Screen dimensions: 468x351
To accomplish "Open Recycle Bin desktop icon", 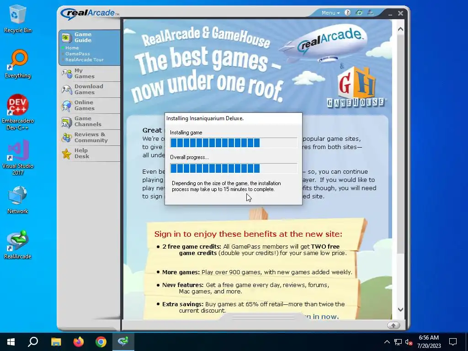I will coord(18,18).
